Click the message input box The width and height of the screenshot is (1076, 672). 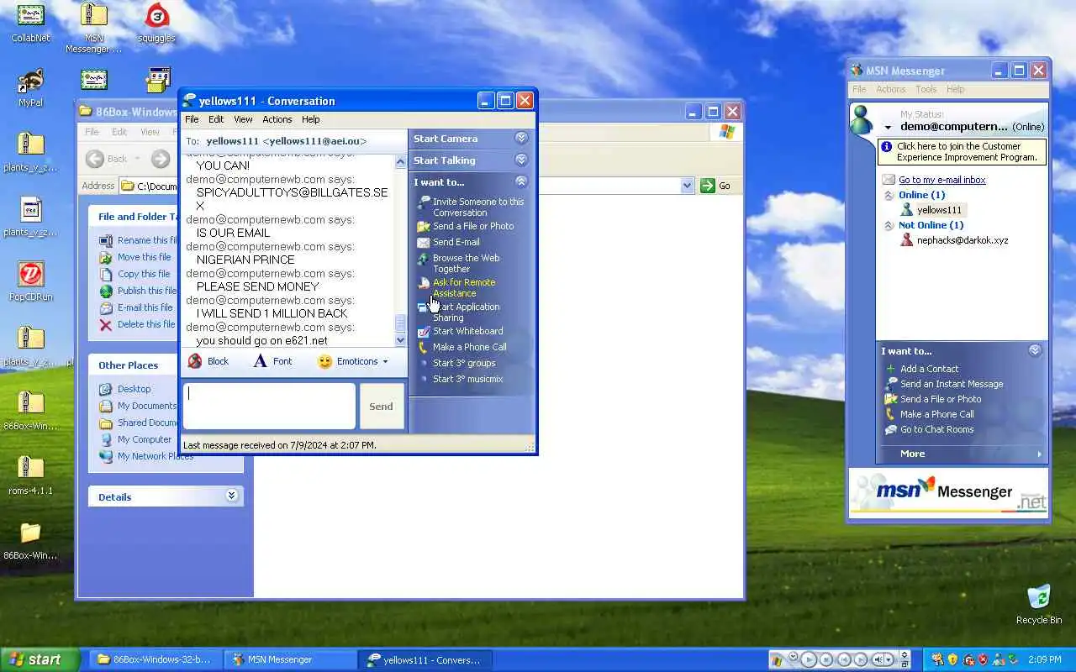tap(269, 407)
